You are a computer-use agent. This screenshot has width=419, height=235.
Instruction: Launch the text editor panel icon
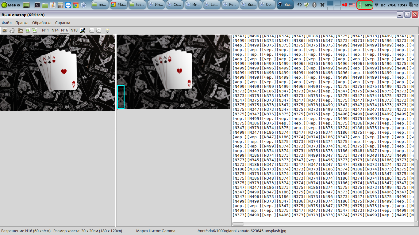click(x=53, y=5)
